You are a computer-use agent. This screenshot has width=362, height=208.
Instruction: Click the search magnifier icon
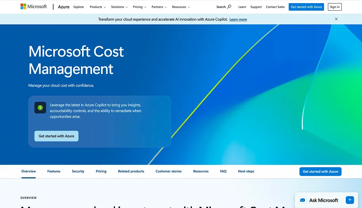click(x=229, y=7)
